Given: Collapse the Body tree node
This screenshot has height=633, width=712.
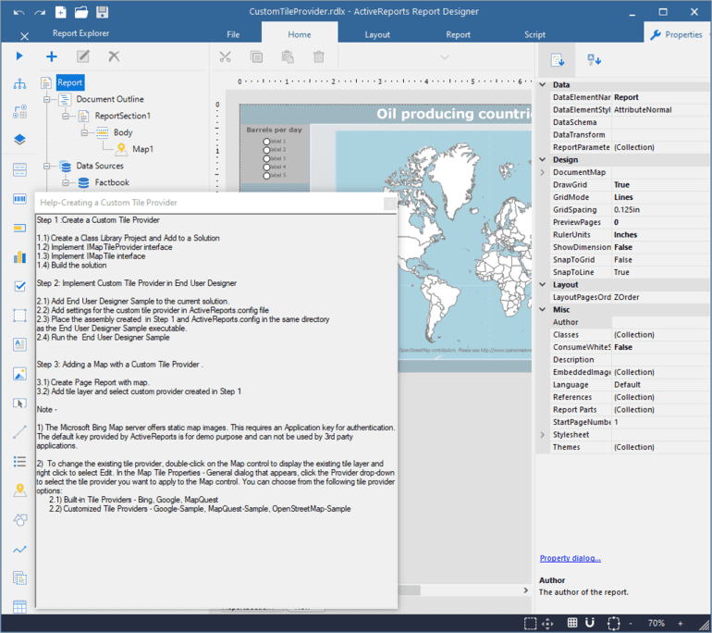Looking at the screenshot, I should coord(84,132).
